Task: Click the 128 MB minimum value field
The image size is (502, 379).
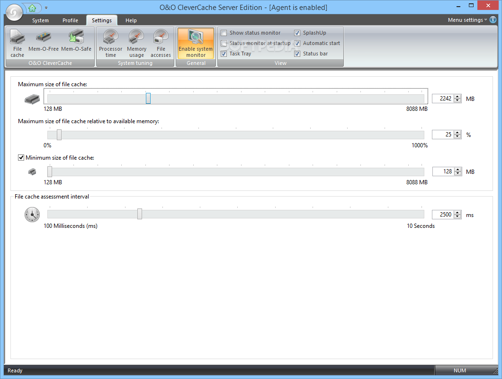Action: pos(443,171)
